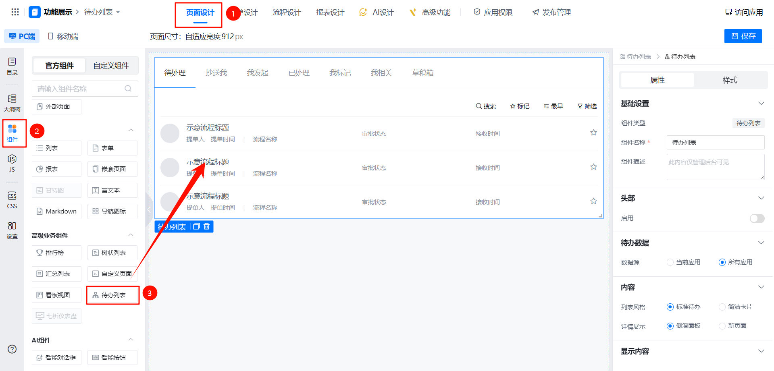Delete the 待办列表 component with trash icon

[207, 226]
